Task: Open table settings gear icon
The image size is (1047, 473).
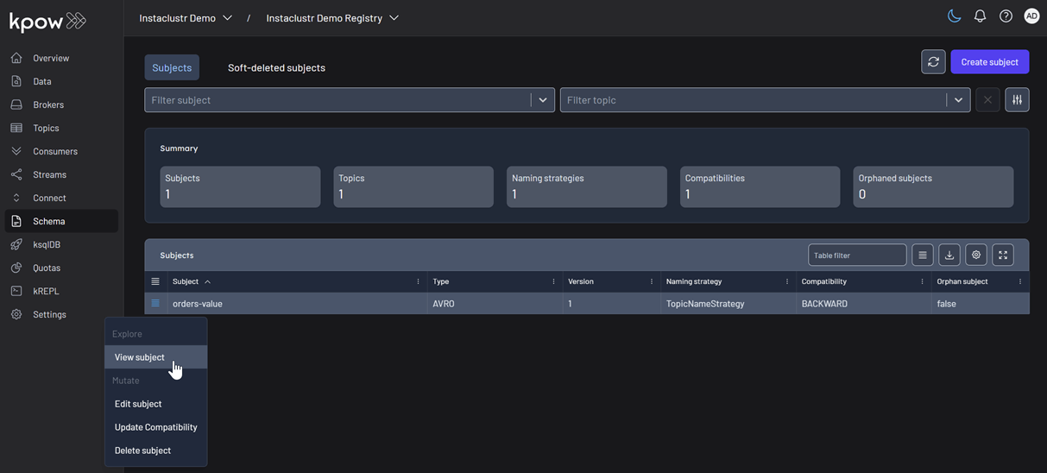Action: pyautogui.click(x=976, y=255)
